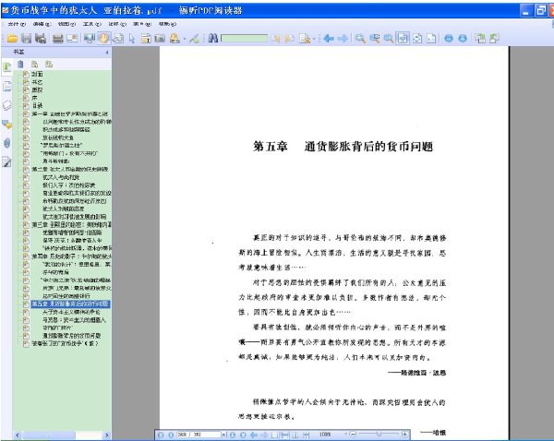The image size is (554, 441).
Task: Select the 第四章 bookmark entry
Action: [x=71, y=256]
